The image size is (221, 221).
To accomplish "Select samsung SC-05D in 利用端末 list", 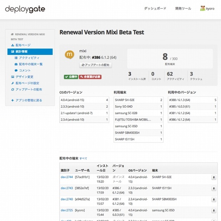I will [x=139, y=126].
